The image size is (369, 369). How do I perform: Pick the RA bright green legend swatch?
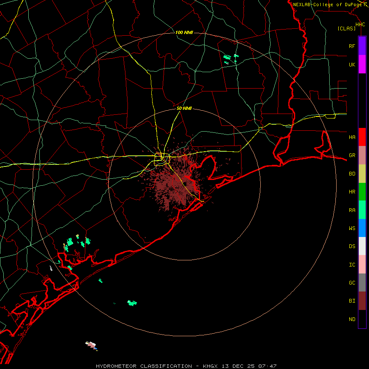(x=362, y=210)
